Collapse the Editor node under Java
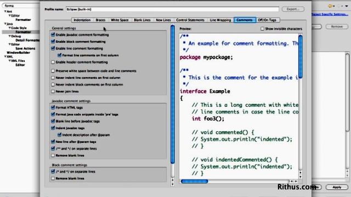 click(x=10, y=44)
